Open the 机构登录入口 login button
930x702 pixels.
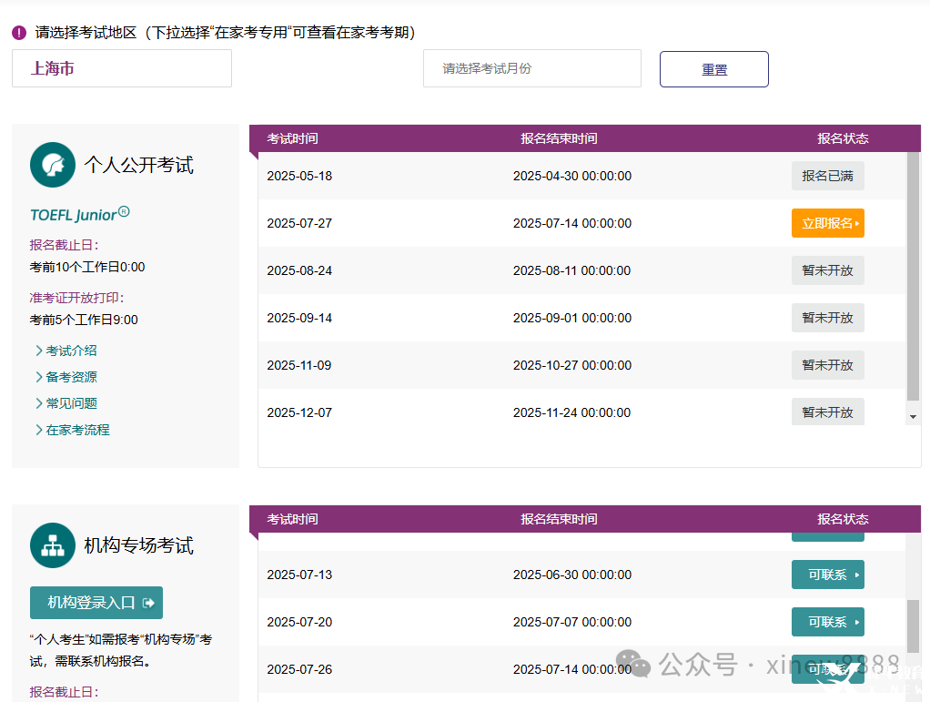pos(96,603)
